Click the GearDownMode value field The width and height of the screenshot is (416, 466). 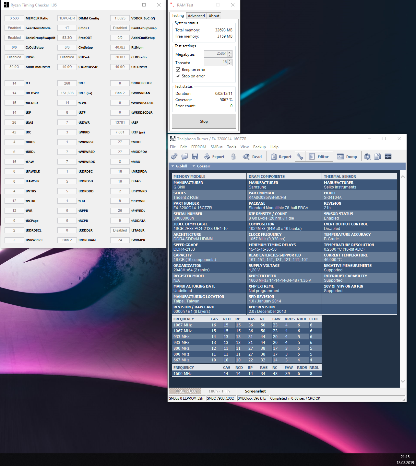(14, 28)
